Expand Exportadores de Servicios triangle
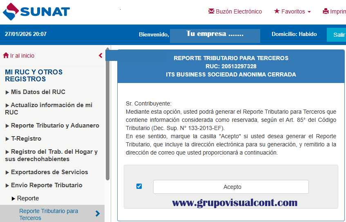 coord(7,173)
